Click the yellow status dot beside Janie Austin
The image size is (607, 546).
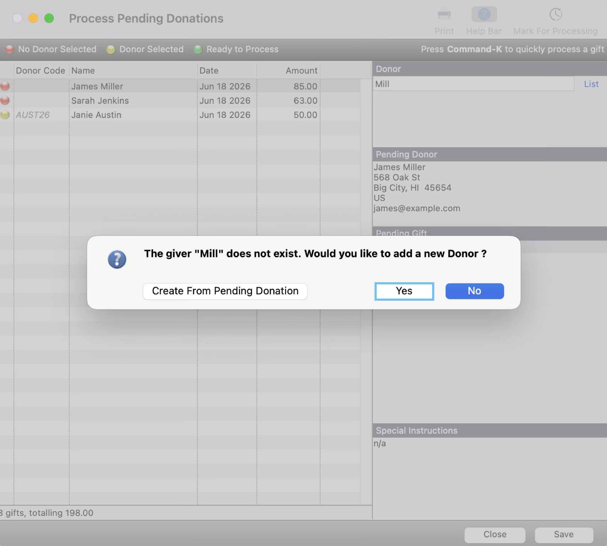(x=5, y=115)
